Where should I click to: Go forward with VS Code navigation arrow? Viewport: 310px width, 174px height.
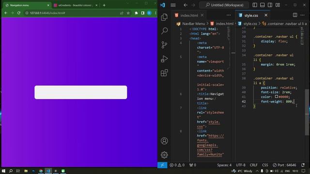point(193,5)
